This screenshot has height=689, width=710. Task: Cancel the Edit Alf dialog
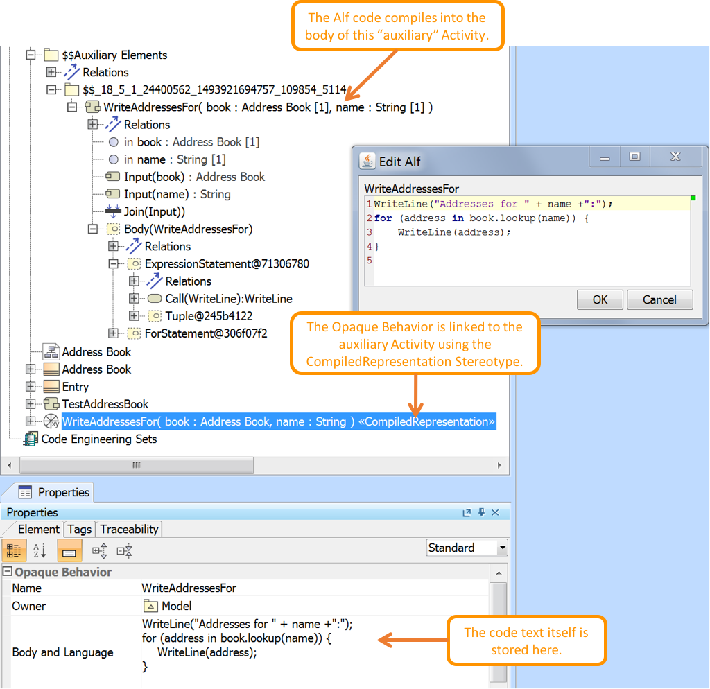click(x=659, y=299)
